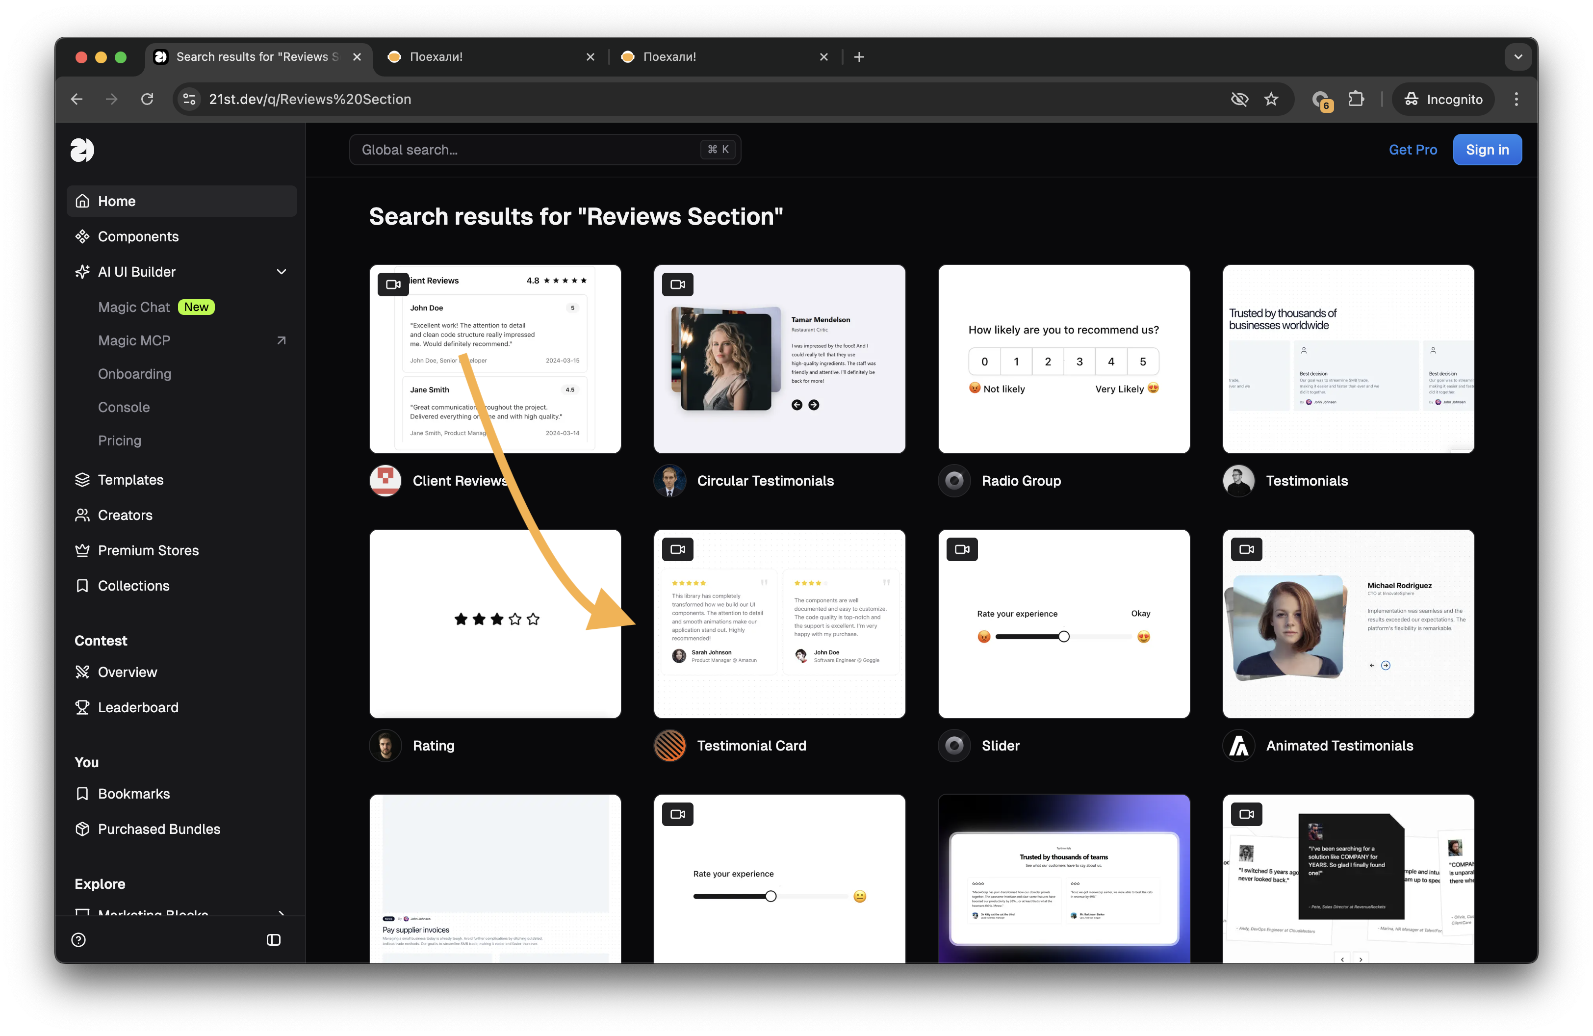This screenshot has height=1036, width=1593.
Task: Click the Rate your experience slider handle
Action: [1064, 636]
